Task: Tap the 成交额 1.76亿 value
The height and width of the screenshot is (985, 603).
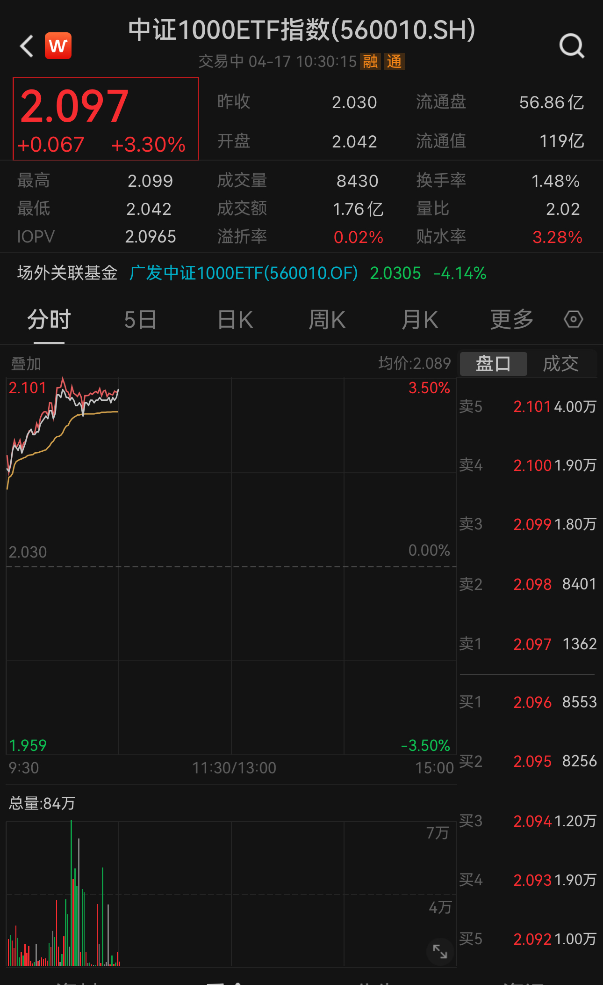Action: point(358,209)
